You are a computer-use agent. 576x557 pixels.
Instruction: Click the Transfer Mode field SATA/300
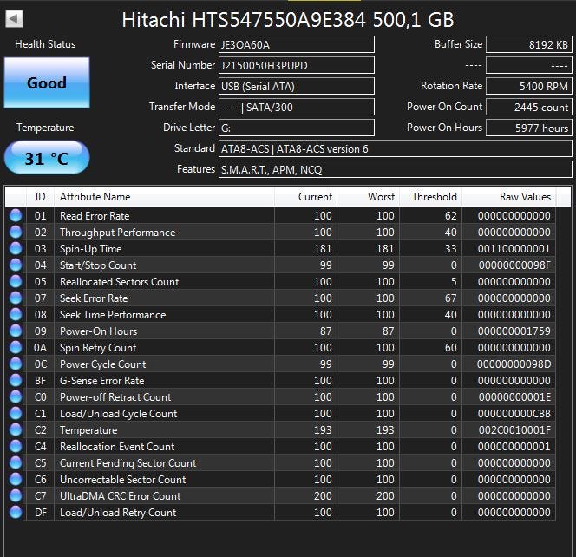pos(297,107)
